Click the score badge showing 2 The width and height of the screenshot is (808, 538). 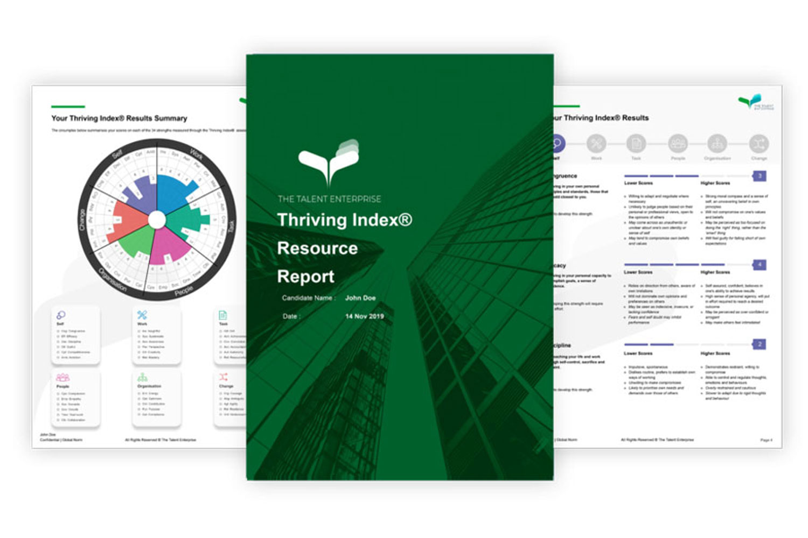(760, 344)
